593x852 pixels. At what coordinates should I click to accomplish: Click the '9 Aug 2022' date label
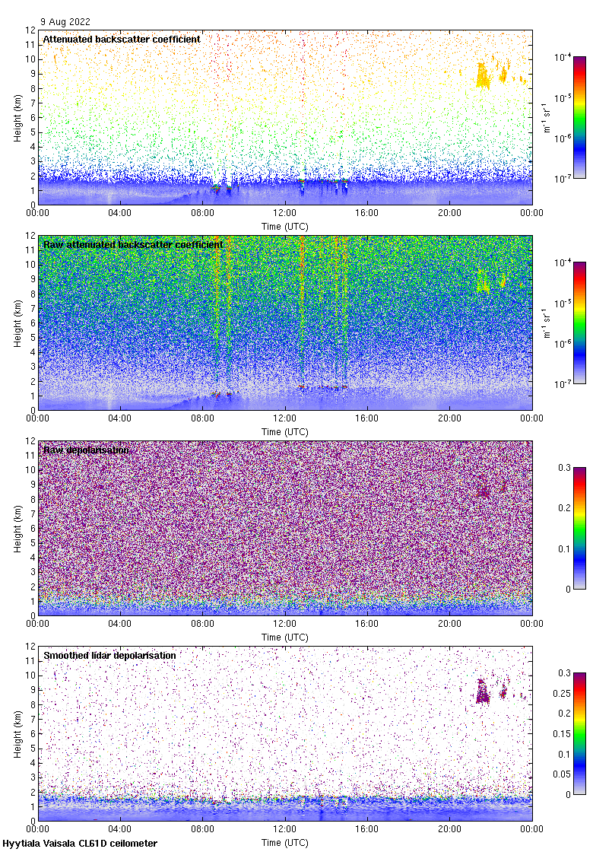pyautogui.click(x=65, y=23)
